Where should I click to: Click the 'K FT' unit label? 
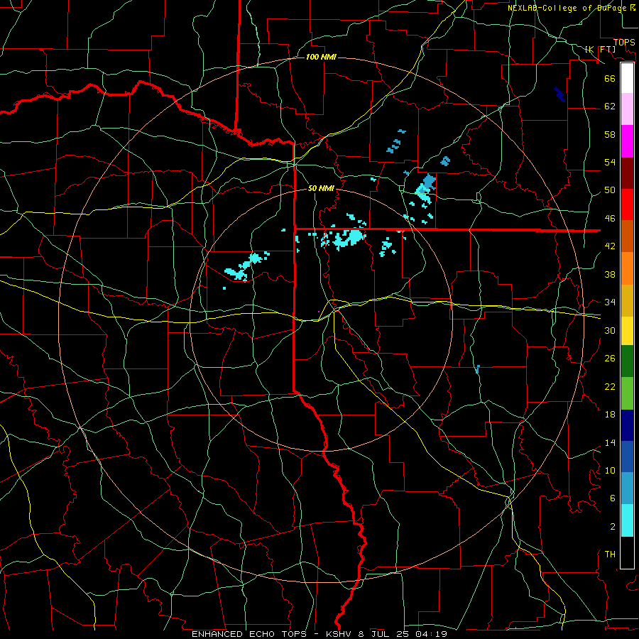pyautogui.click(x=600, y=49)
